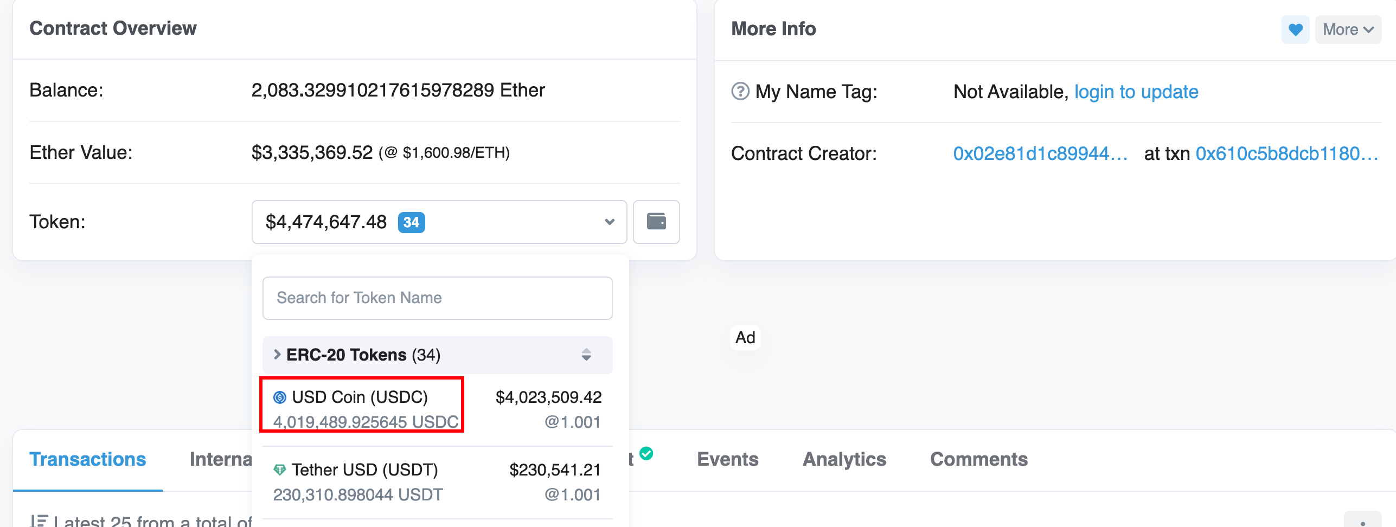Click the login to update link
Image resolution: width=1396 pixels, height=527 pixels.
pyautogui.click(x=1136, y=92)
